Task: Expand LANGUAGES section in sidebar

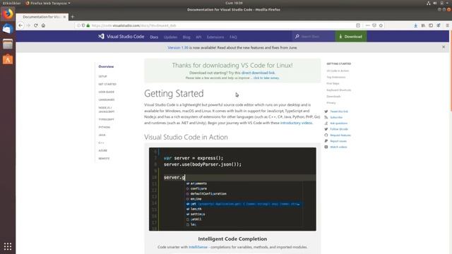Action: click(107, 100)
